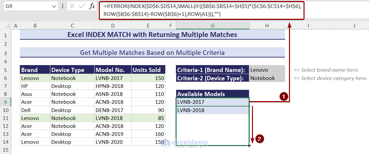369x154 pixels.
Task: Click units sold value 90
Action: (x=148, y=110)
